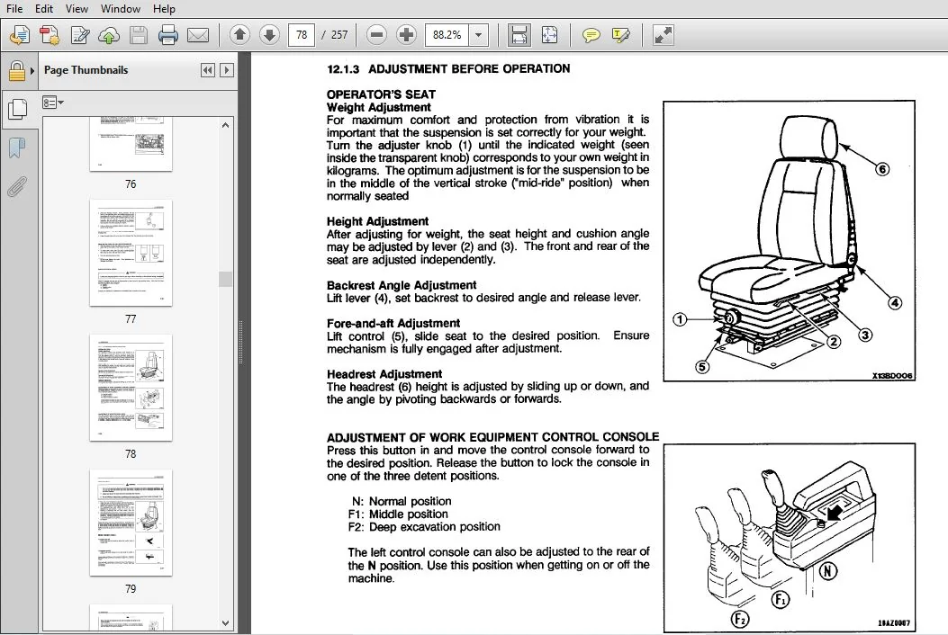Open the Bookmarks panel icon
Screen dimensions: 948x635
(17, 148)
